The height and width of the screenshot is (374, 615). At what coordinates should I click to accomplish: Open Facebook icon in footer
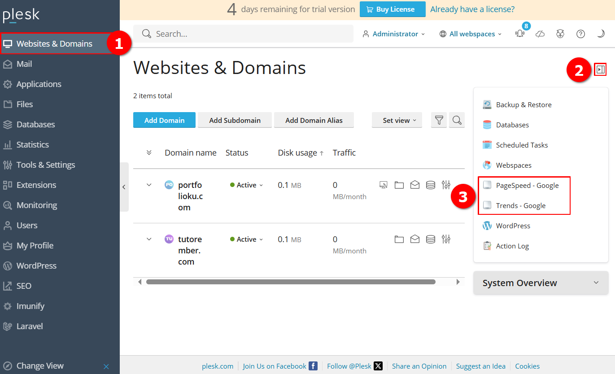coord(313,366)
